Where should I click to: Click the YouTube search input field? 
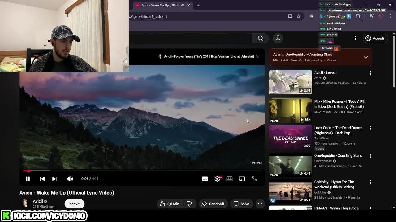click(190, 38)
